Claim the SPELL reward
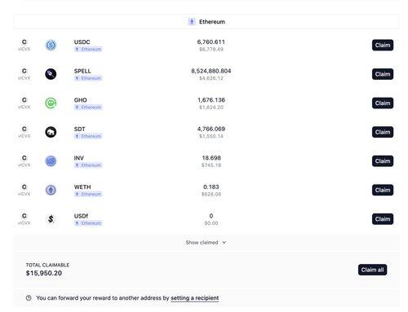Viewport: 408px width, 312px height. coord(383,74)
